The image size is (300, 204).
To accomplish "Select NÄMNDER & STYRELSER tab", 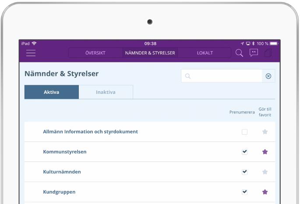I will tap(150, 53).
